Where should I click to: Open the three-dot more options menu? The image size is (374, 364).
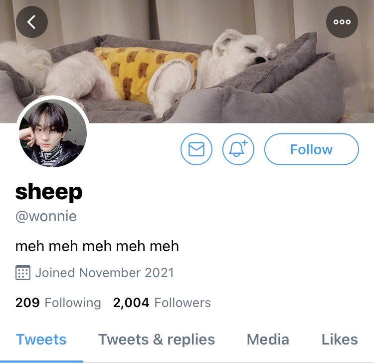click(342, 22)
